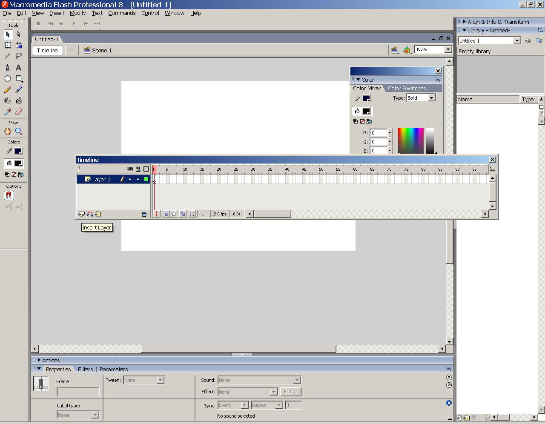Open the Library document Untitled-1 dropdown
The width and height of the screenshot is (545, 424).
coord(517,41)
